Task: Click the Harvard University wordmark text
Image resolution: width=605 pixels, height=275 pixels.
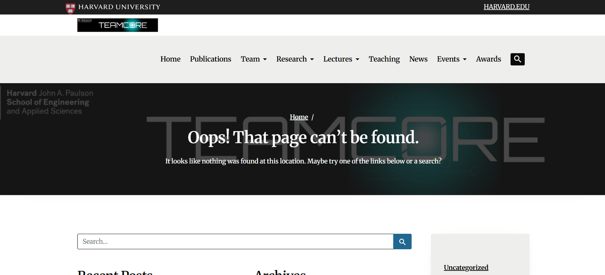Action: tap(119, 7)
